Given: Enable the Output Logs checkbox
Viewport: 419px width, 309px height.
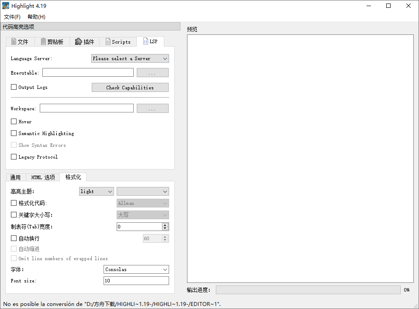Looking at the screenshot, I should [14, 87].
